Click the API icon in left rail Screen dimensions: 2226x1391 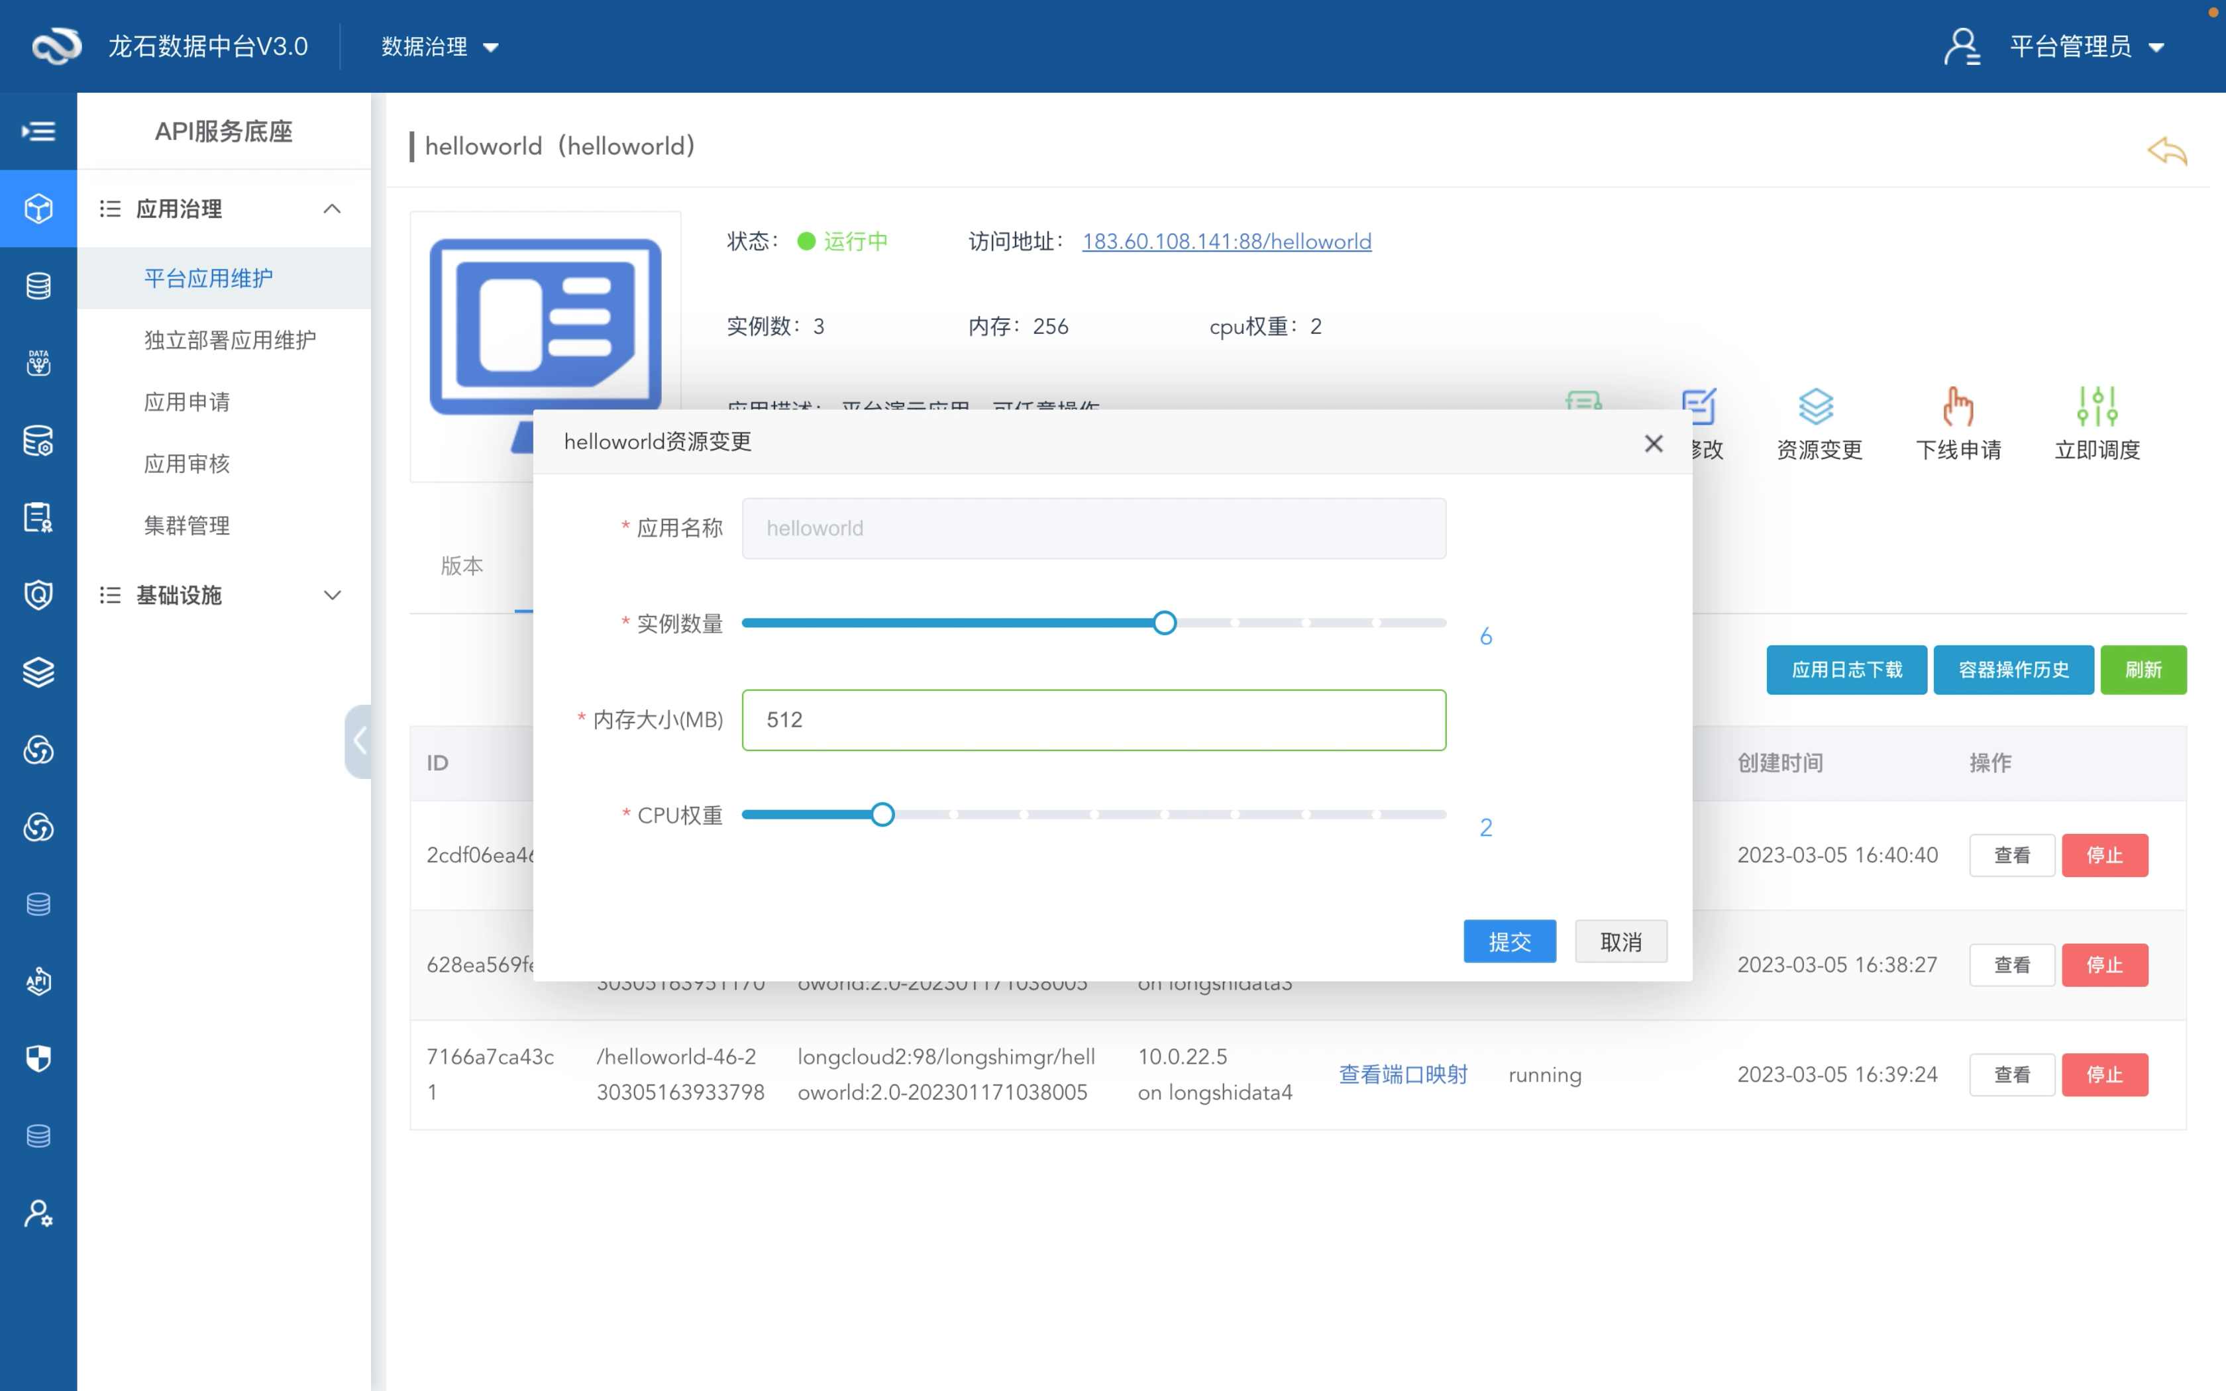point(38,981)
